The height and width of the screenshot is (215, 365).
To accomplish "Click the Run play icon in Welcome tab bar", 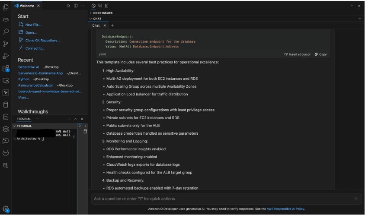I will click(69, 6).
